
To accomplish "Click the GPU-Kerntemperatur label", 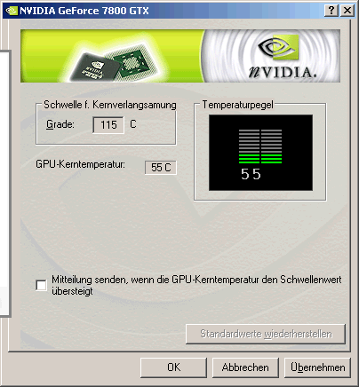I will [x=80, y=164].
